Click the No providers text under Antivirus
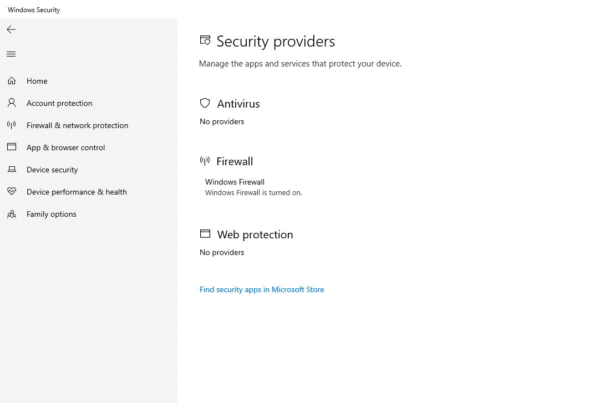This screenshot has height=403, width=605. (x=222, y=121)
